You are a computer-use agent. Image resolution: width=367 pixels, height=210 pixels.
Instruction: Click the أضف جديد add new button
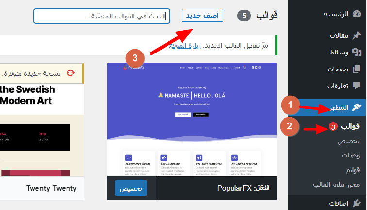tap(202, 16)
